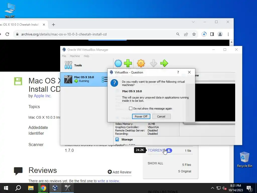Click "5 Original" text in download box
Viewport: 257px width, 193px height.
coord(185,171)
